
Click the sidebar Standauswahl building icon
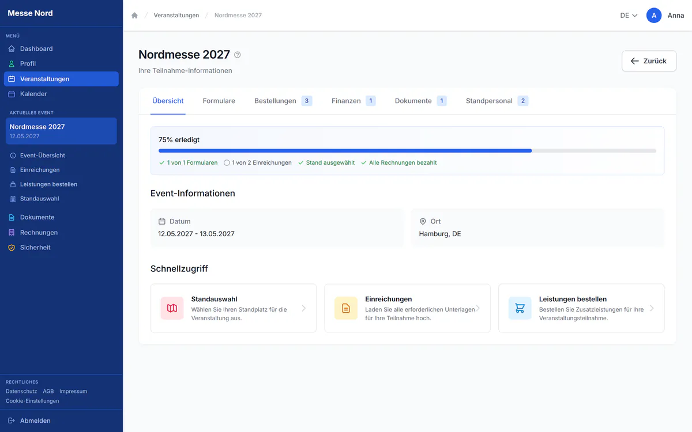13,199
